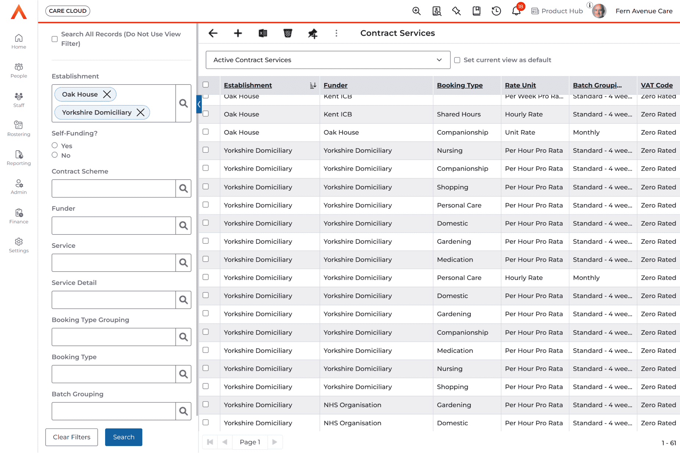The width and height of the screenshot is (680, 453).
Task: Sort by the Establishment column header
Action: 248,85
